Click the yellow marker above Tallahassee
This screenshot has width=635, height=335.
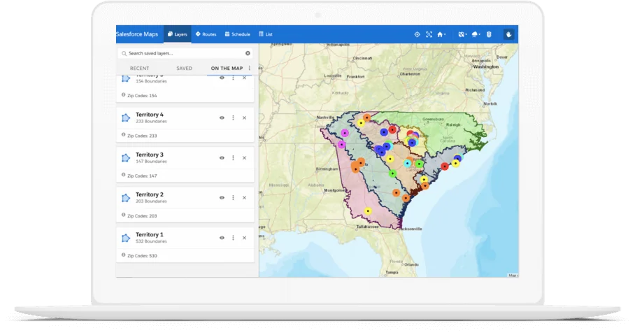pos(368,211)
